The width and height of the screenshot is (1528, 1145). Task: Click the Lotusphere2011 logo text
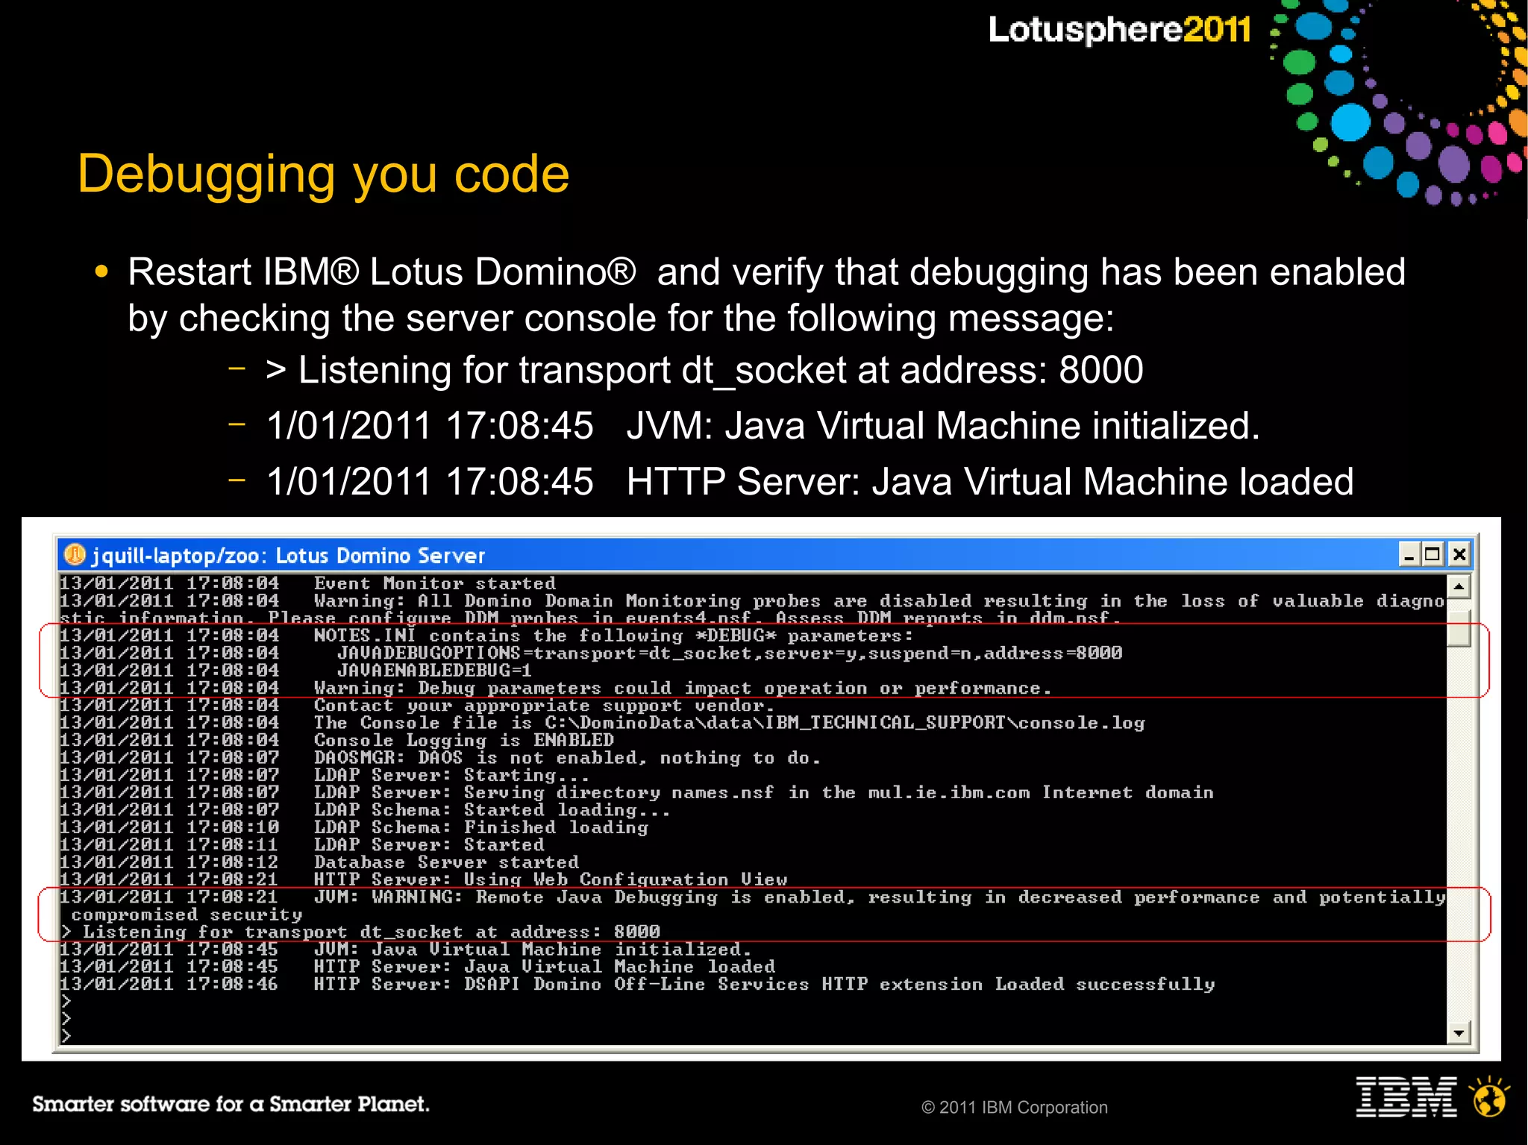[1119, 30]
